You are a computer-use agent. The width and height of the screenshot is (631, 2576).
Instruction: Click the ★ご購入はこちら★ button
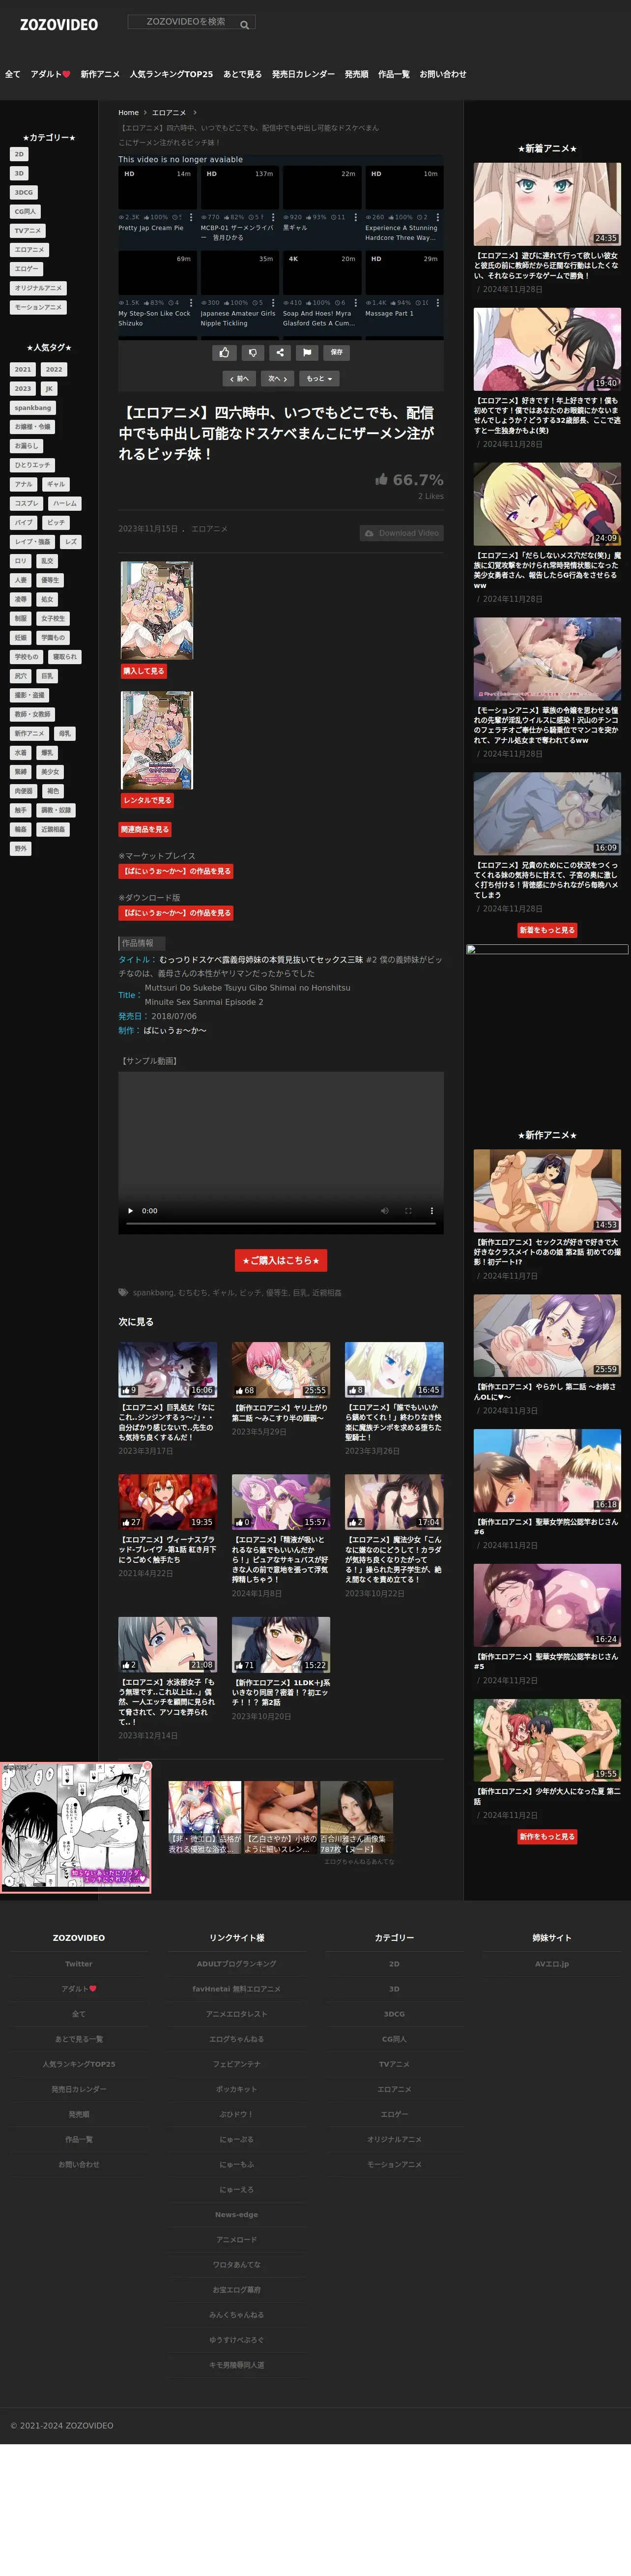click(x=281, y=1261)
